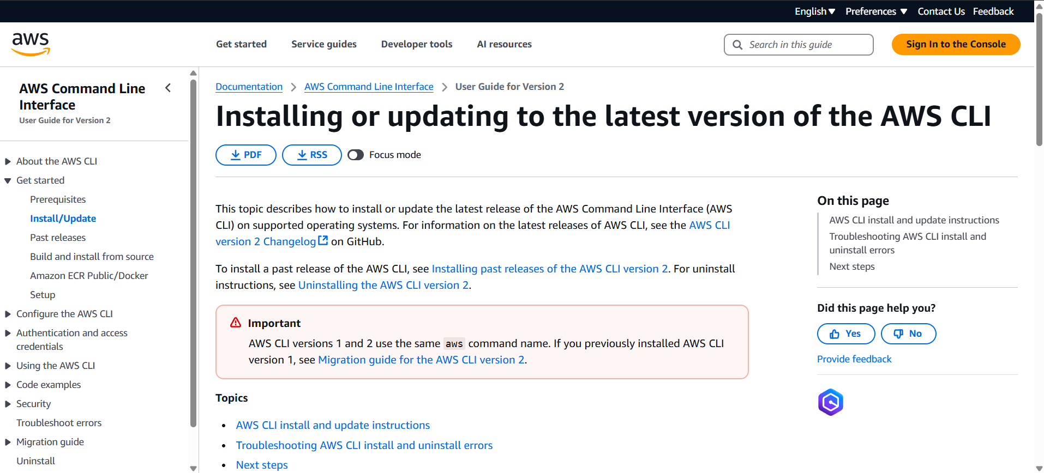Open the Get started menu

(x=241, y=44)
